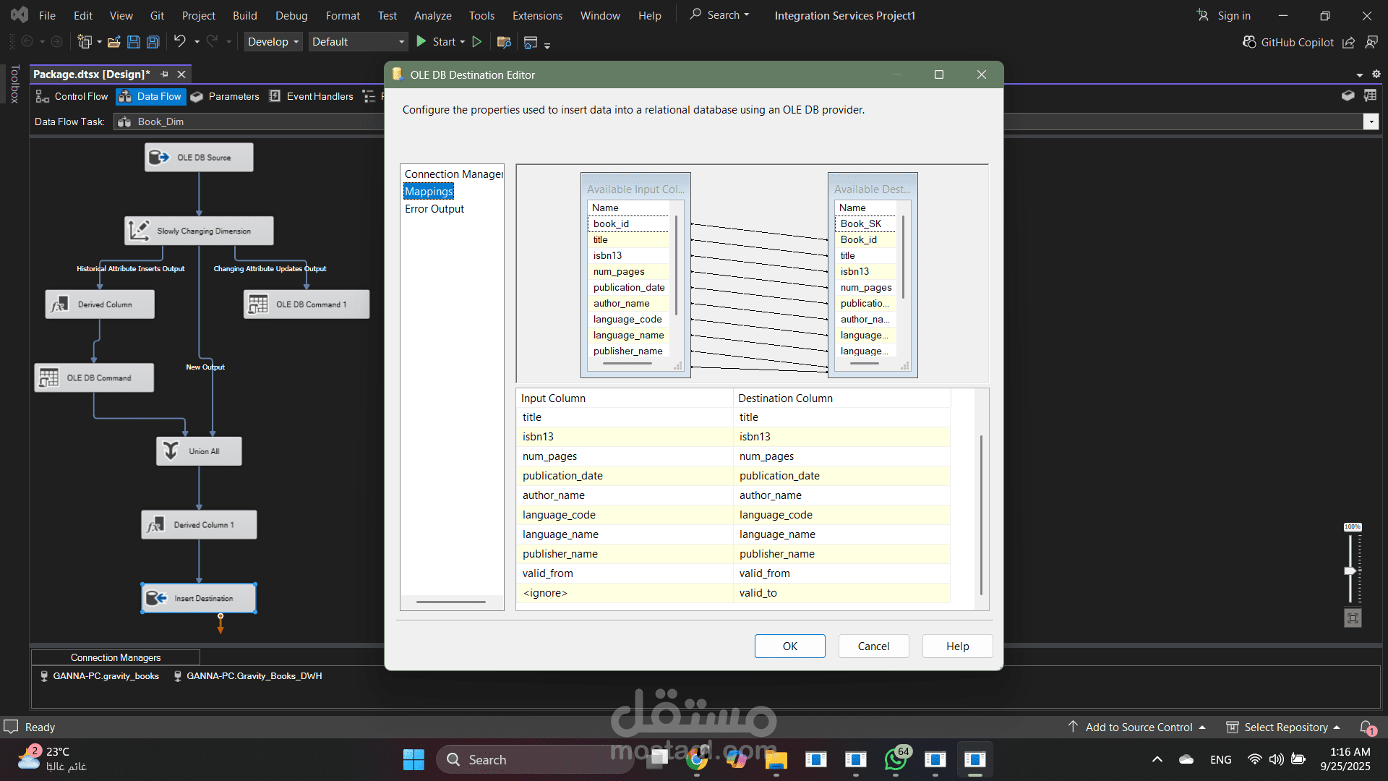Pin the Package.dtsx design tab
1388x781 pixels.
coord(165,74)
